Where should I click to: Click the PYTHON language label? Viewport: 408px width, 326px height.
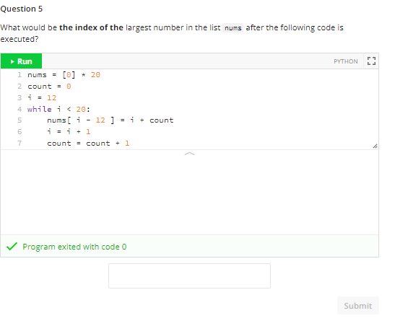coord(346,61)
